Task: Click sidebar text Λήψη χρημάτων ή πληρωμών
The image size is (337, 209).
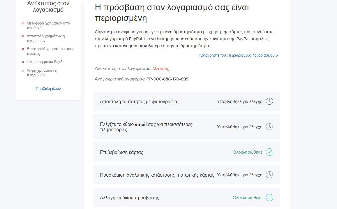Action: [42, 73]
